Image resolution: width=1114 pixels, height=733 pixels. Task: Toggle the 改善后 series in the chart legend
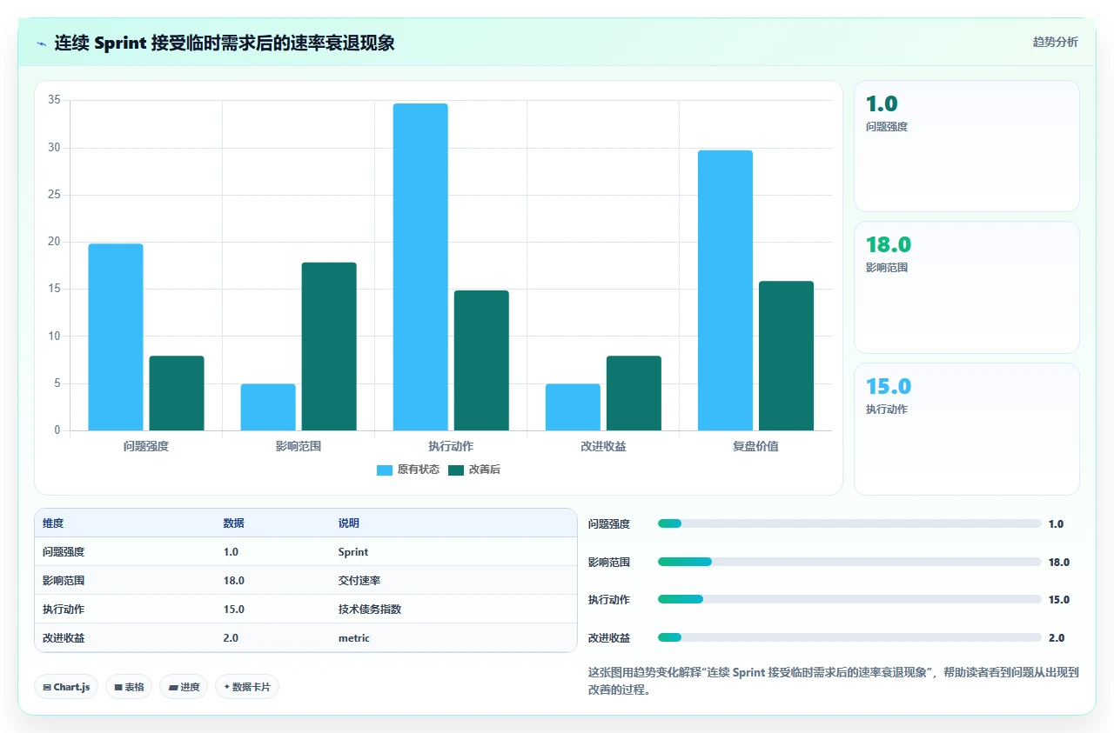(474, 470)
